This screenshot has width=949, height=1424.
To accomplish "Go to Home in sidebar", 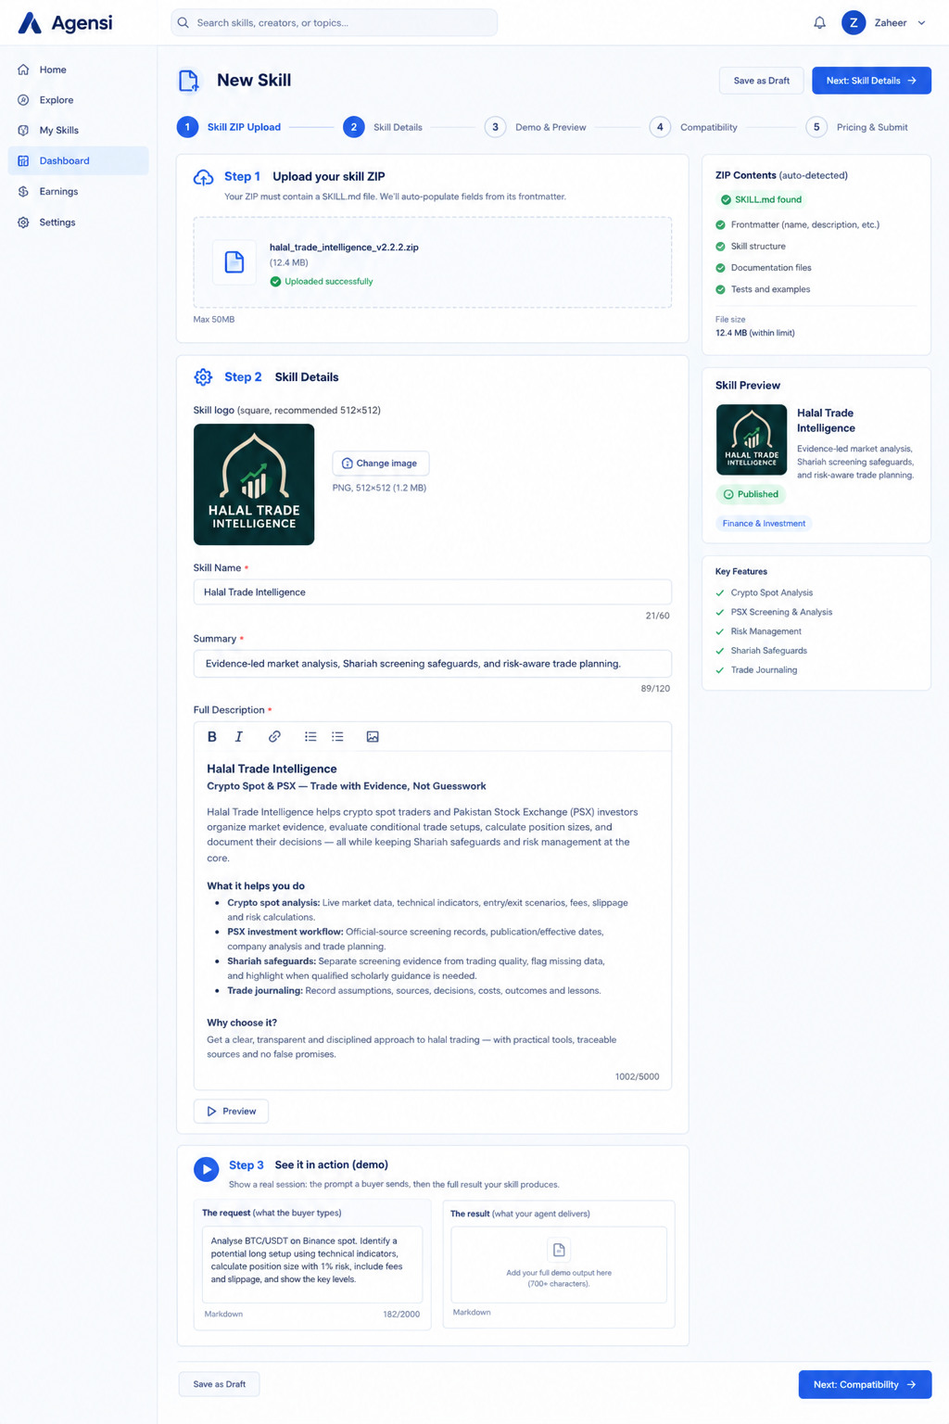I will (78, 70).
